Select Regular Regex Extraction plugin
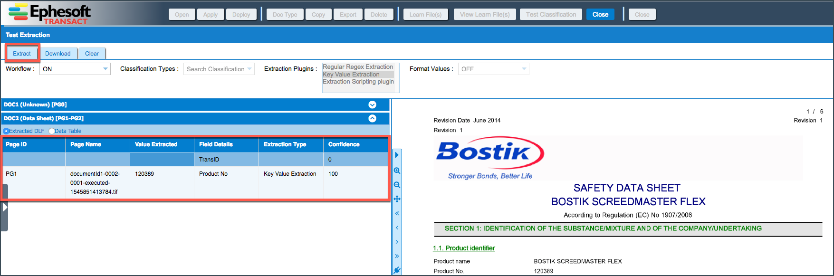 (358, 67)
